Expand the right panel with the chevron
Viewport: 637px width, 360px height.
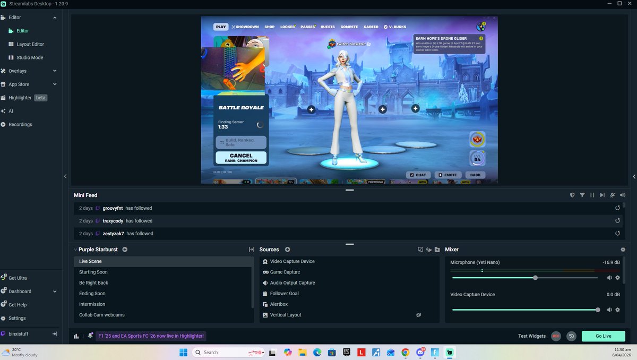634,176
